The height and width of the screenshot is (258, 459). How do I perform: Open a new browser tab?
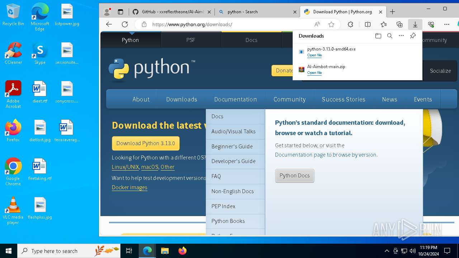tap(392, 12)
